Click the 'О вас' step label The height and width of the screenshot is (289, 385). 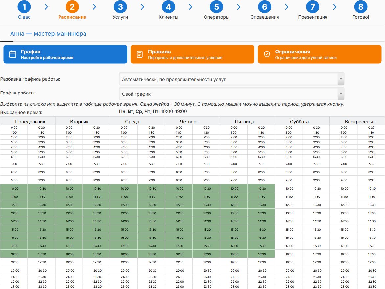24,17
